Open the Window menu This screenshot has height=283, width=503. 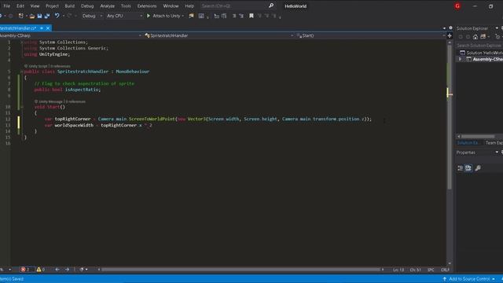click(171, 6)
